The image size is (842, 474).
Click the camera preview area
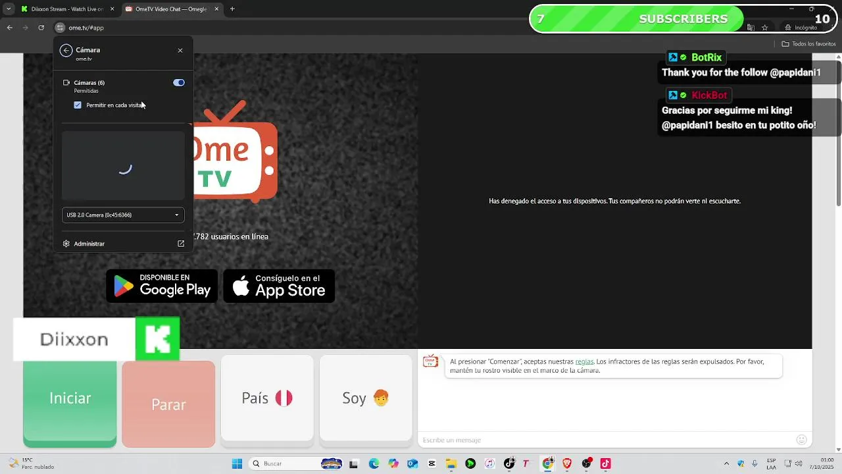coord(123,166)
